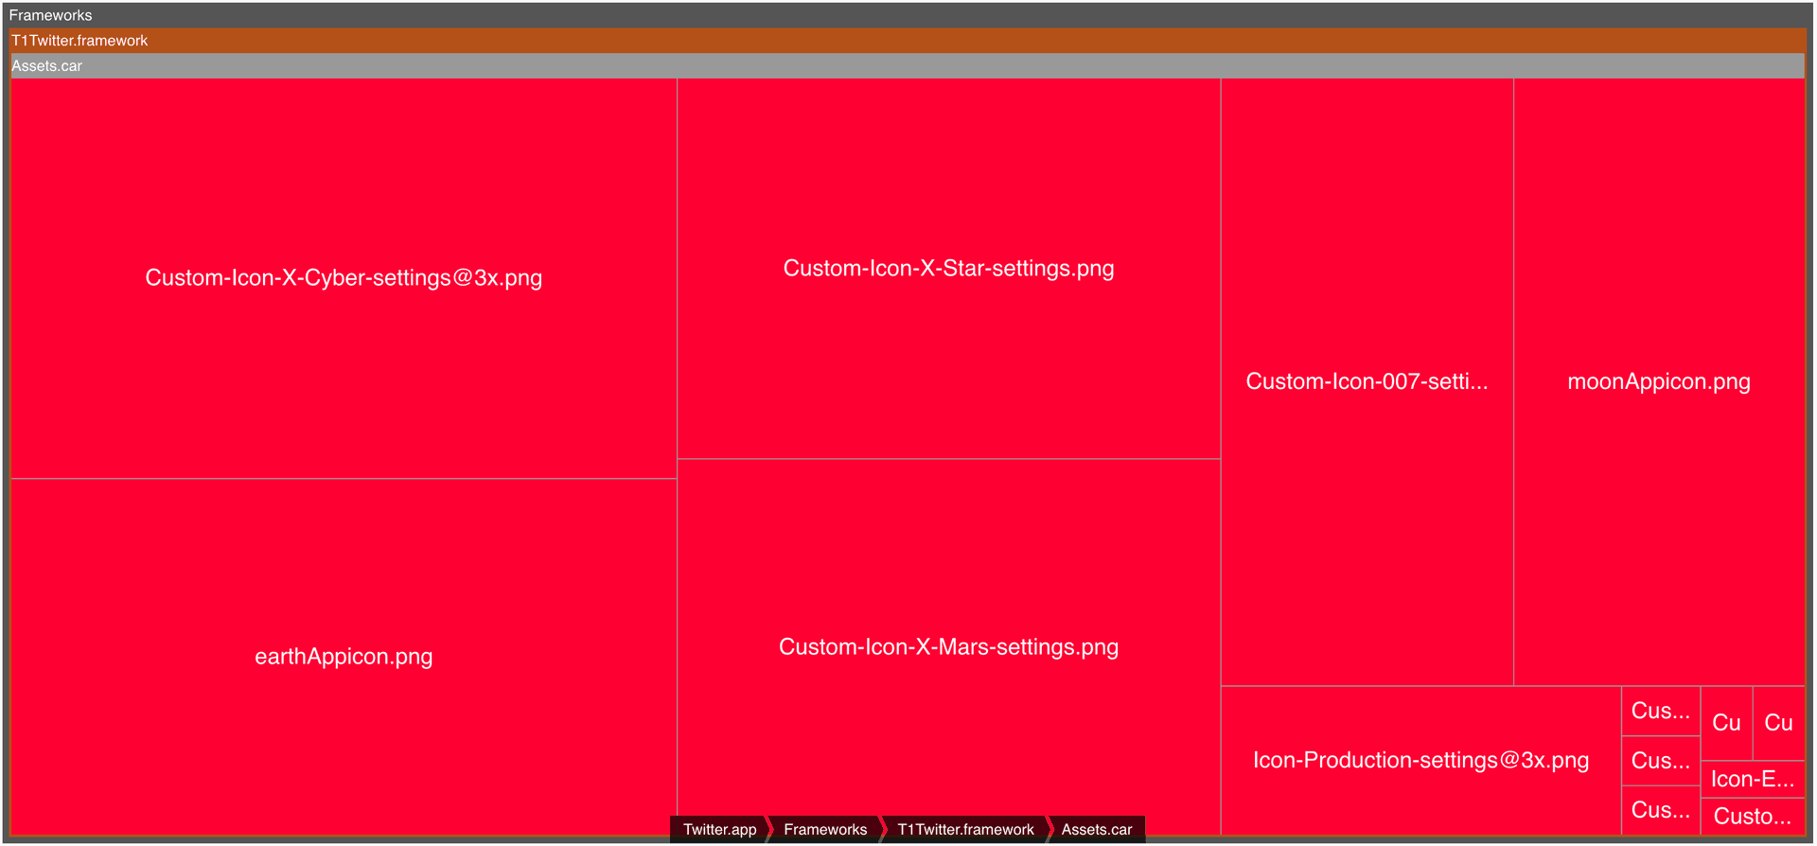
Task: Select the middle Cus... block
Action: click(1660, 761)
